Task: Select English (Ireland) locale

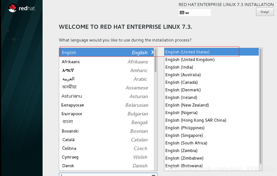Action: click(212, 97)
